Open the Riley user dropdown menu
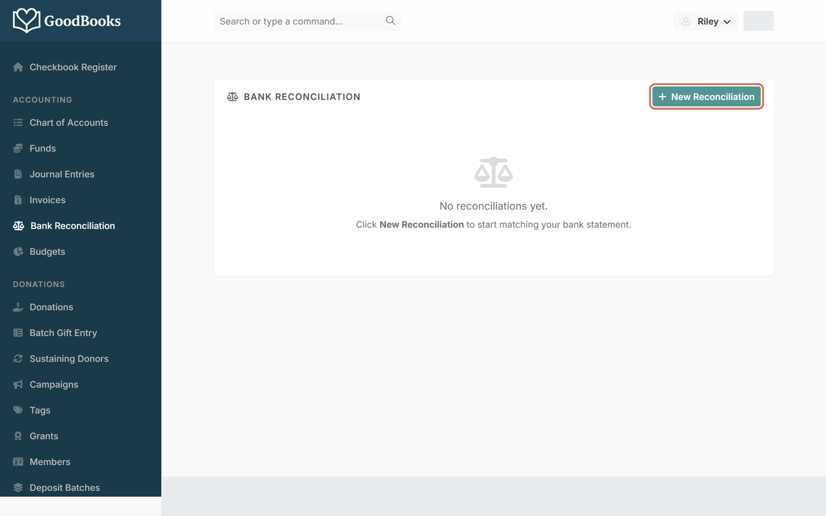826x516 pixels. (x=705, y=21)
